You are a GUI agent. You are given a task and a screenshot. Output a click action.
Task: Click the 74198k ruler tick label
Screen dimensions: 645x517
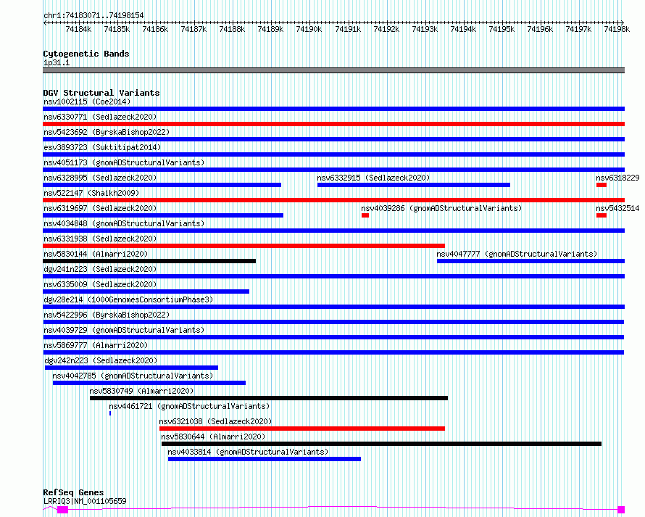[617, 29]
